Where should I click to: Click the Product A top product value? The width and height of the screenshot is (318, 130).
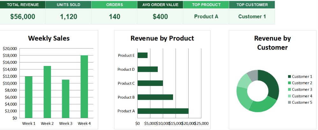tap(206, 16)
